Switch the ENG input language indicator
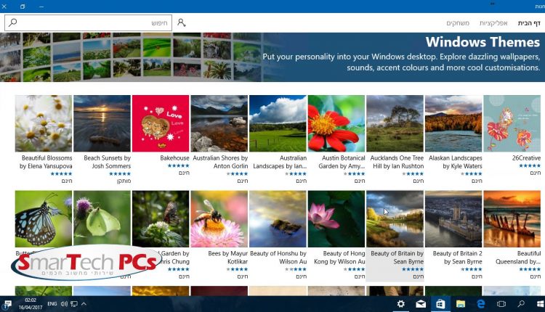 pos(52,304)
